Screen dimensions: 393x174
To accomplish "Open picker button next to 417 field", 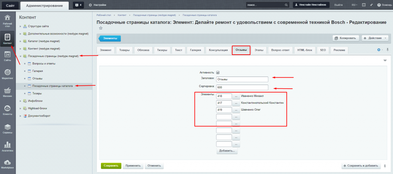I will click(x=236, y=103).
